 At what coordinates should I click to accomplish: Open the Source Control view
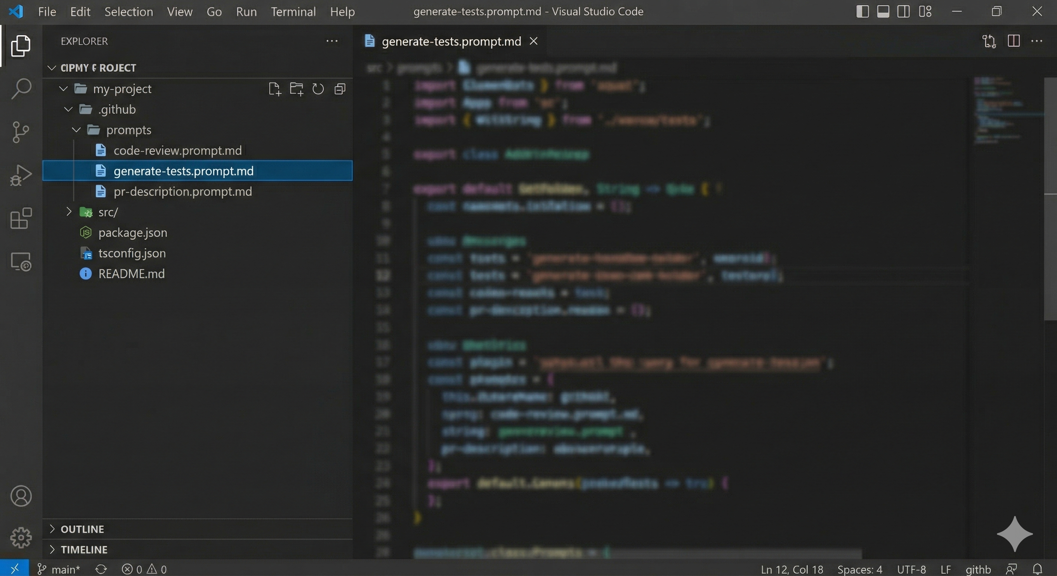coord(21,132)
